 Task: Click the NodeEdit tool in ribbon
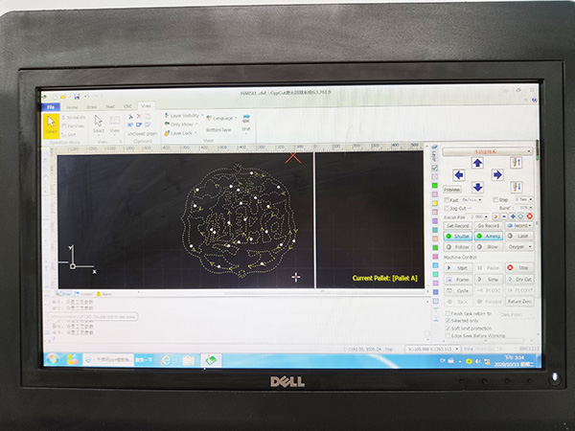pyautogui.click(x=74, y=118)
